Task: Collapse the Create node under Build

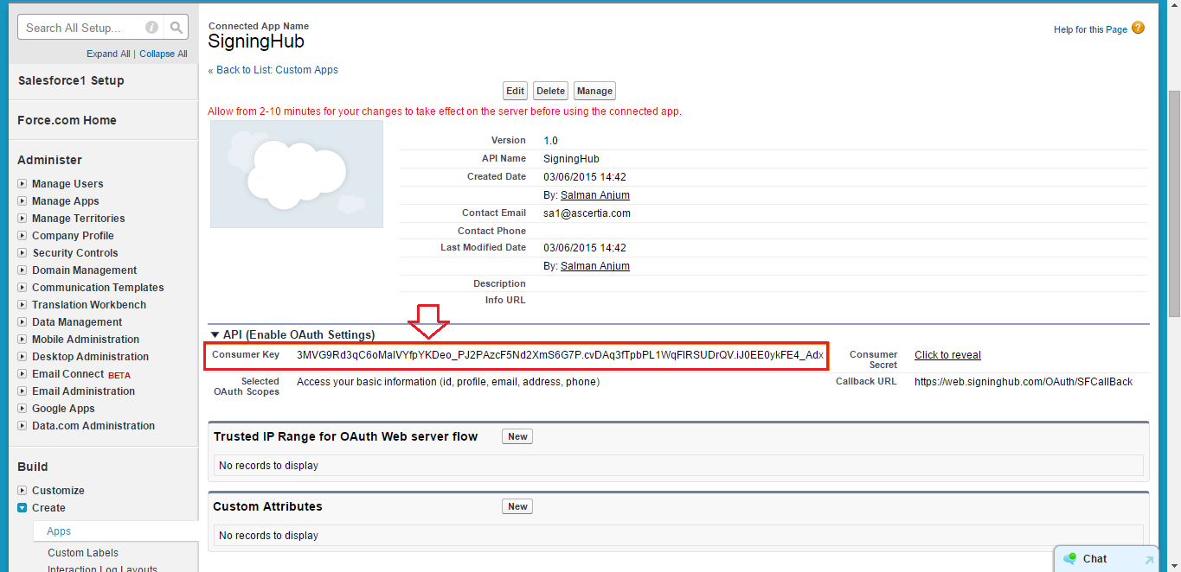Action: (22, 508)
